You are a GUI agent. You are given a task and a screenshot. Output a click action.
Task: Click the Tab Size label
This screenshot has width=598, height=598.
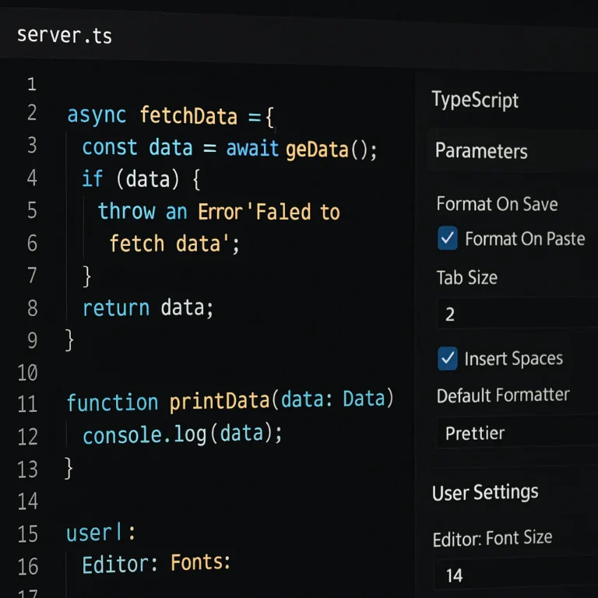click(x=467, y=277)
